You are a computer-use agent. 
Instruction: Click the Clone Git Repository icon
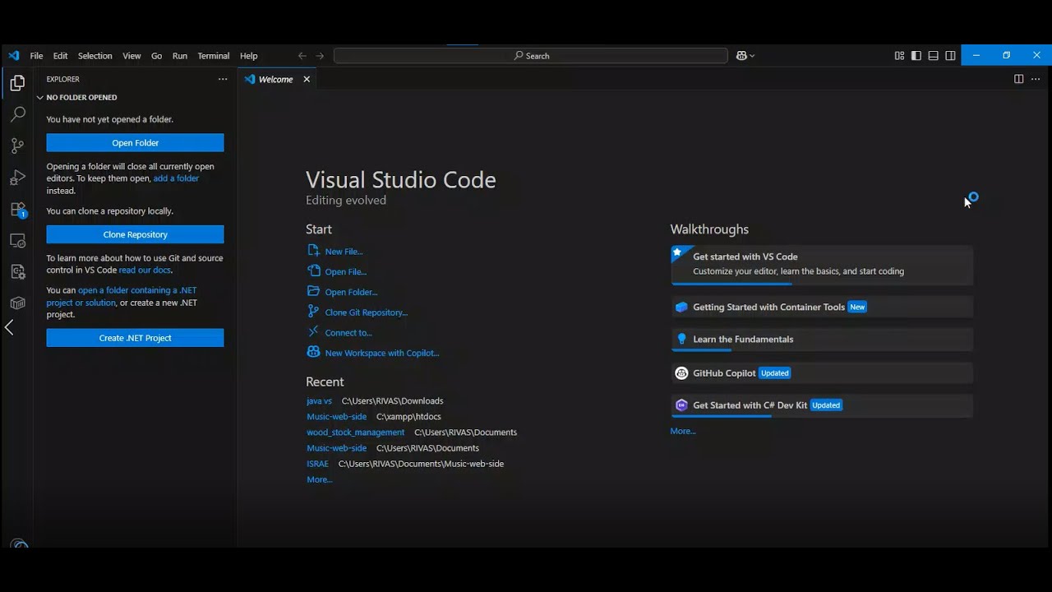click(x=313, y=312)
